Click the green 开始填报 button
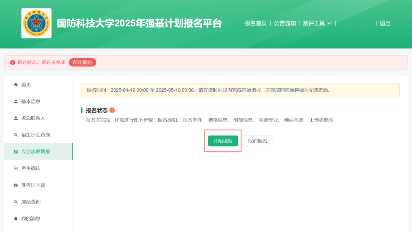The image size is (412, 232). coord(223,141)
